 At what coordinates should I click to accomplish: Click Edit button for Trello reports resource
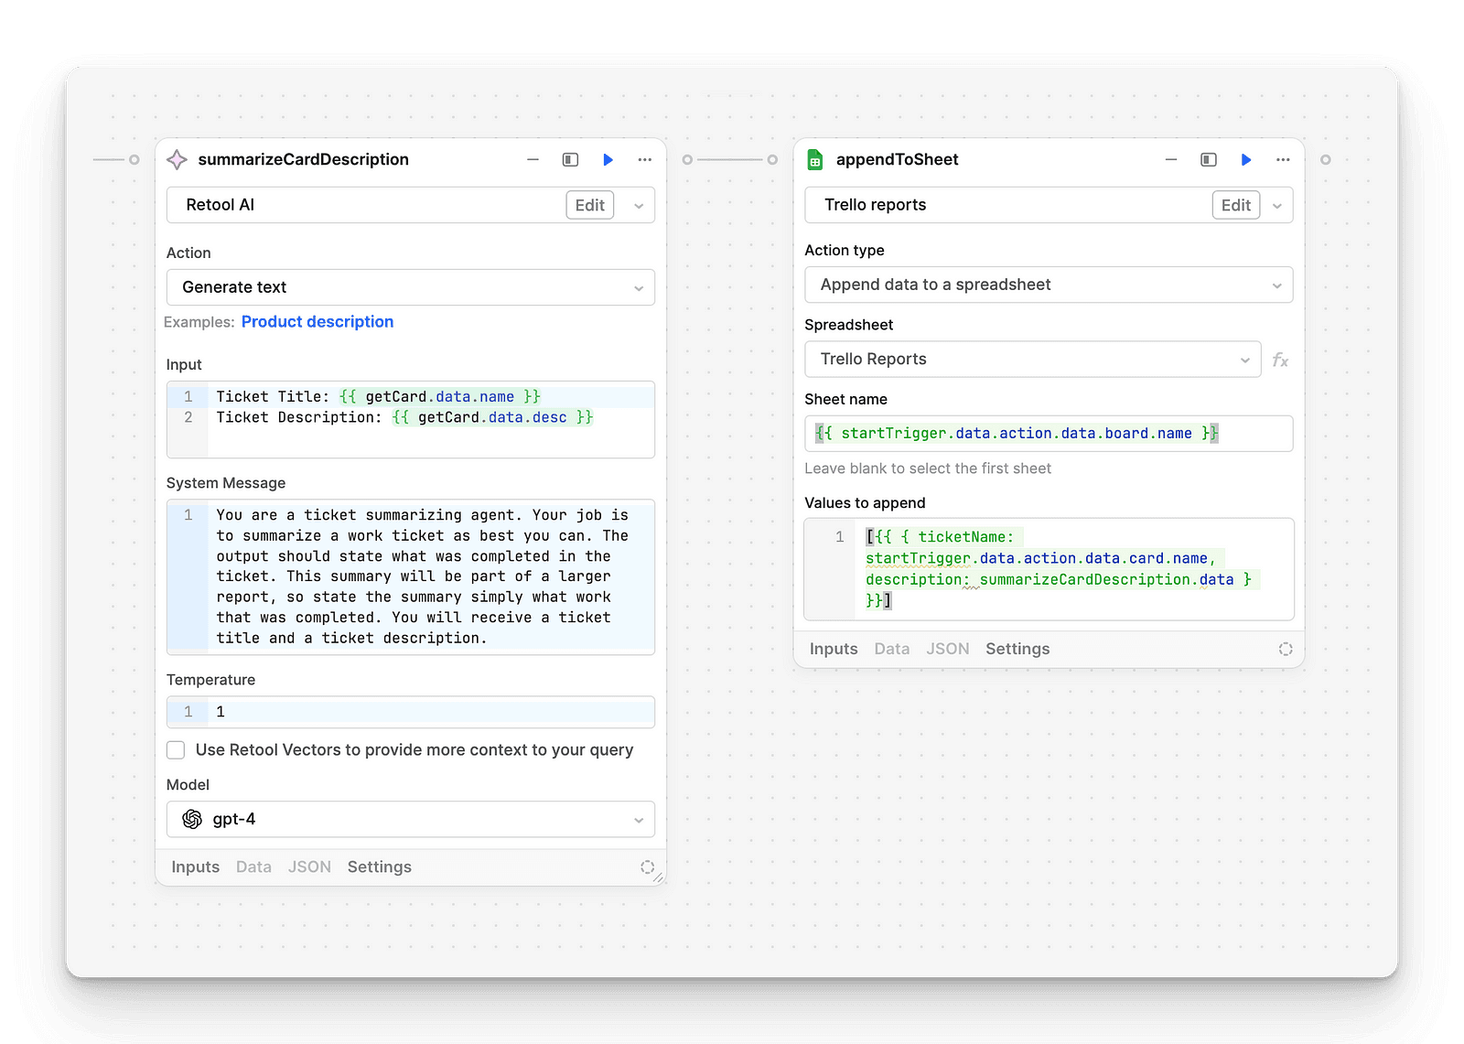(x=1236, y=205)
